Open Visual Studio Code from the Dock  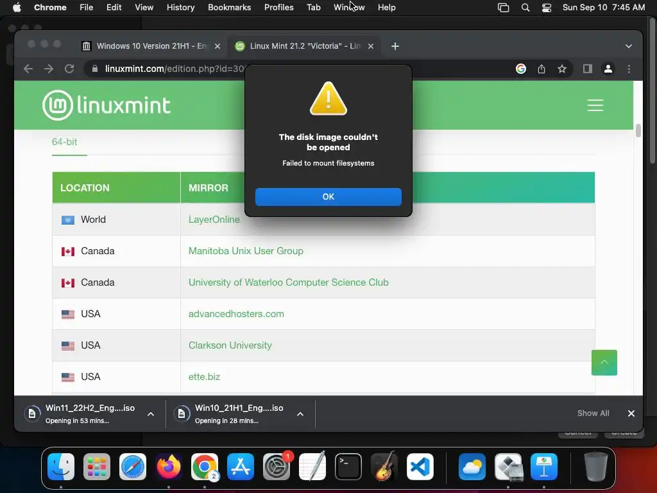[420, 466]
